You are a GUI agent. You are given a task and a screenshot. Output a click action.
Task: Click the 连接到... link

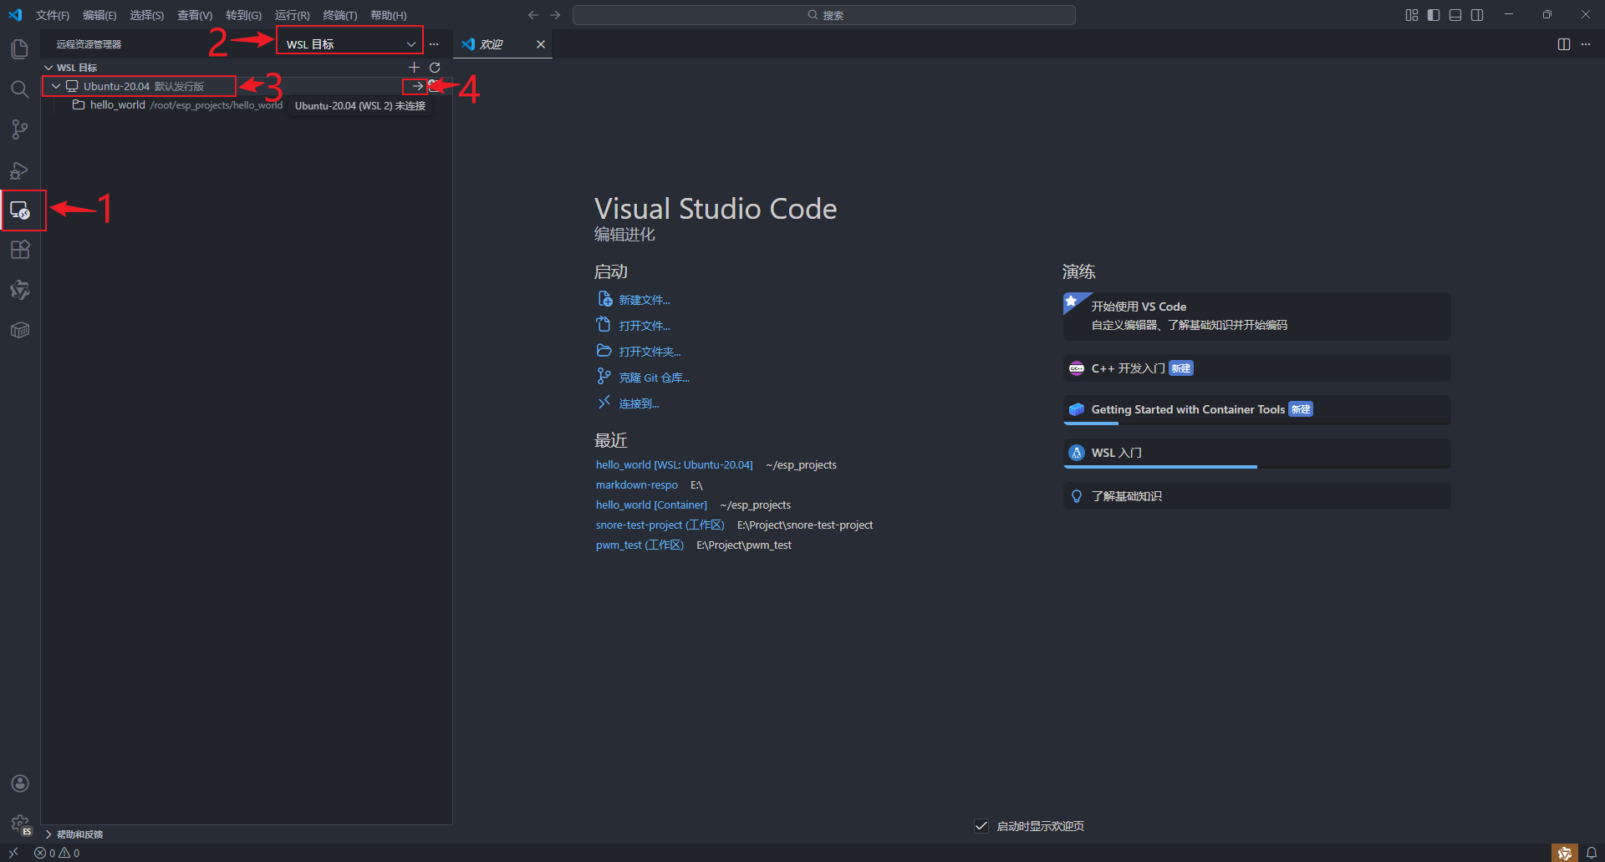click(639, 403)
